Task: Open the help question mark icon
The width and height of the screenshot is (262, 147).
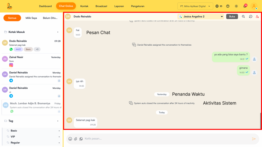Action: [228, 6]
